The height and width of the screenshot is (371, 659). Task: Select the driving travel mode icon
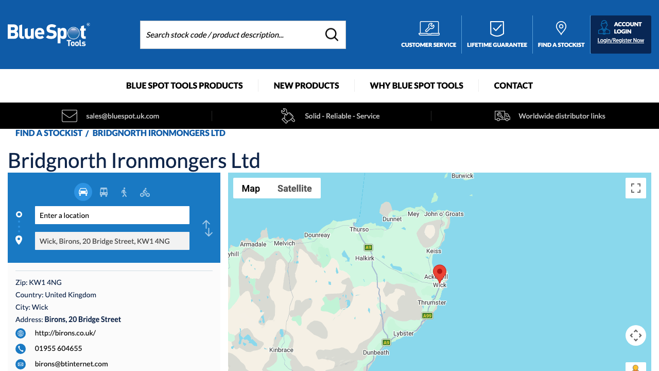[x=83, y=192]
